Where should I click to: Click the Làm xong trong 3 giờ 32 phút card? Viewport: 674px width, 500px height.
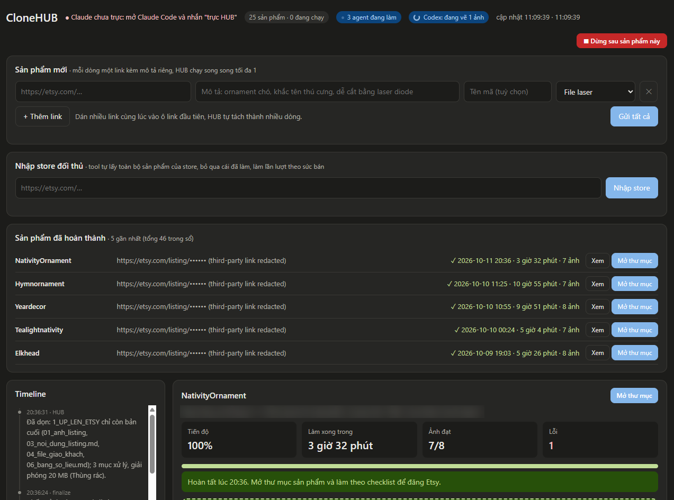(360, 440)
